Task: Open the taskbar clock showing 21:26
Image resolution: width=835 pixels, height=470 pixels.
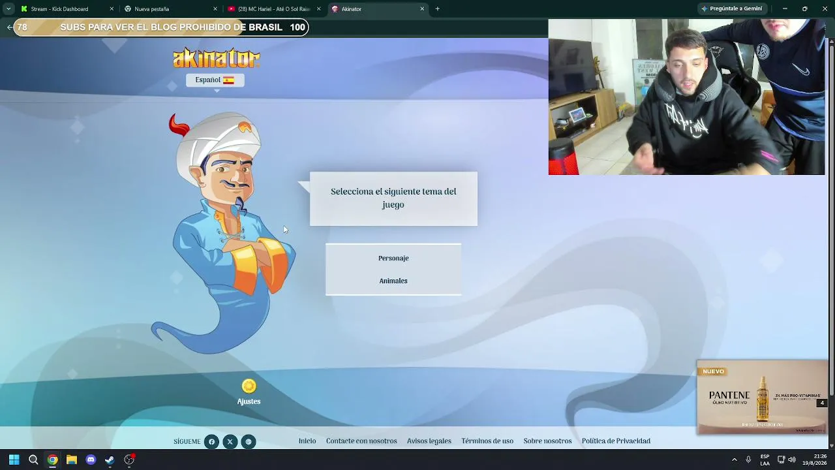Action: [815, 460]
